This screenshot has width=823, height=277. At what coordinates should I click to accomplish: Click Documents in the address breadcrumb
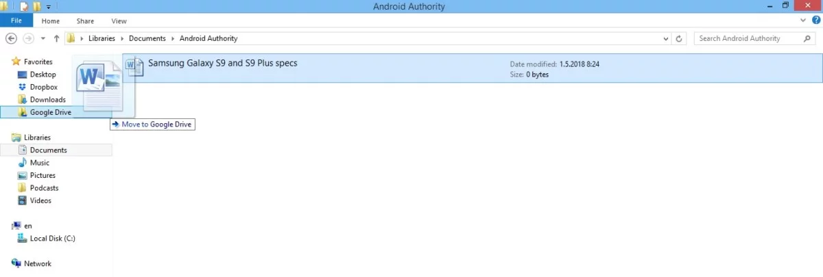147,38
